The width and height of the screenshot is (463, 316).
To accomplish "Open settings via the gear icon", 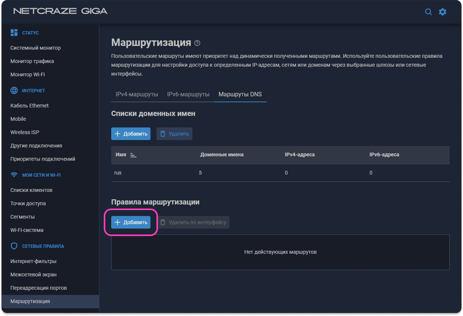I will click(x=443, y=12).
